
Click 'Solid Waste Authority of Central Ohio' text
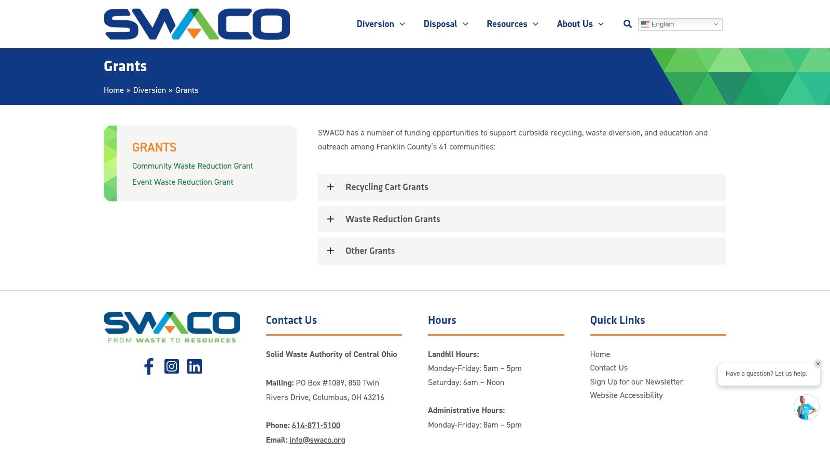[x=331, y=354]
